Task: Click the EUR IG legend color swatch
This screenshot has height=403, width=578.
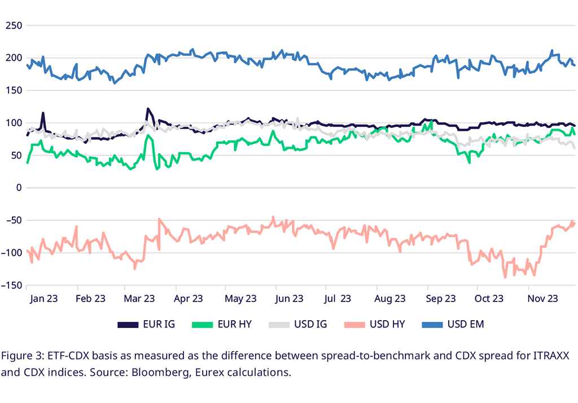Action: (x=128, y=324)
